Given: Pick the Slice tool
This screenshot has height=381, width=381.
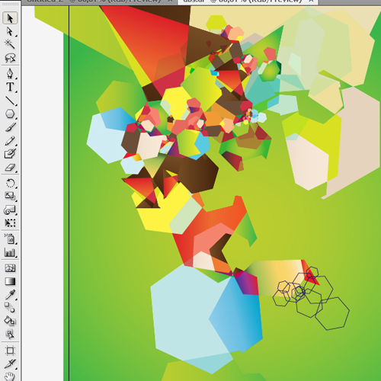Looking at the screenshot, I should pos(10,363).
